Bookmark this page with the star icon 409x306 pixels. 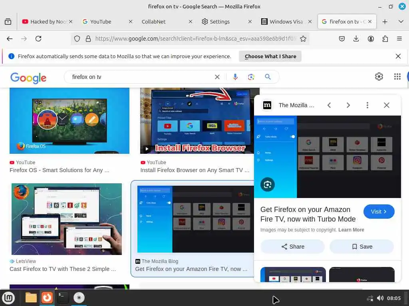303,39
